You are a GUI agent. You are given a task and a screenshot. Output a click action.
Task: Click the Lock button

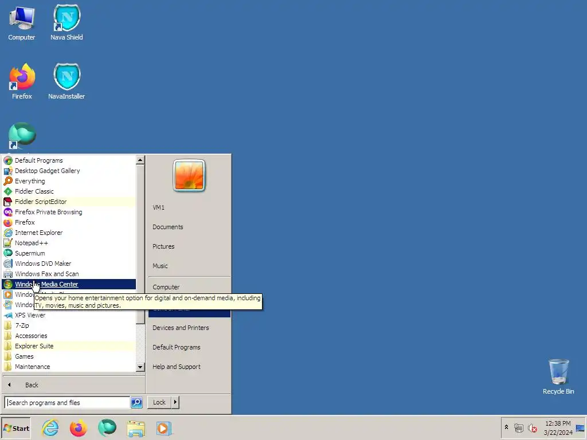pos(159,402)
